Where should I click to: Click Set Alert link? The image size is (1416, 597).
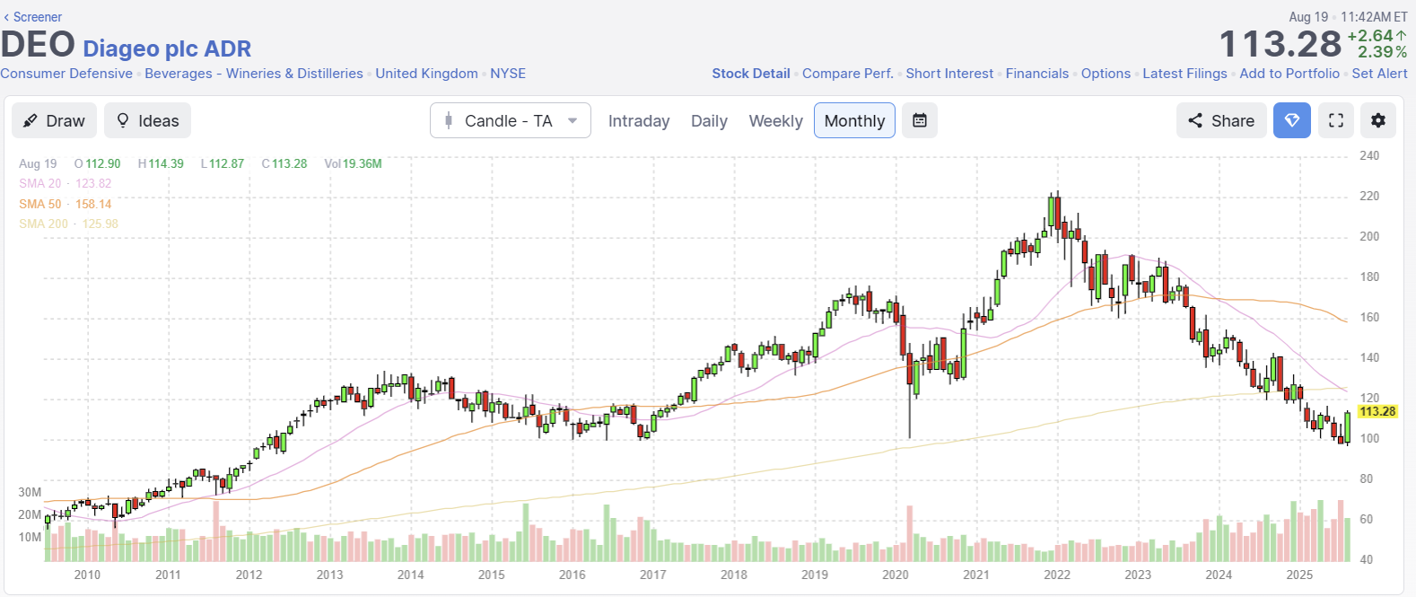pyautogui.click(x=1380, y=74)
